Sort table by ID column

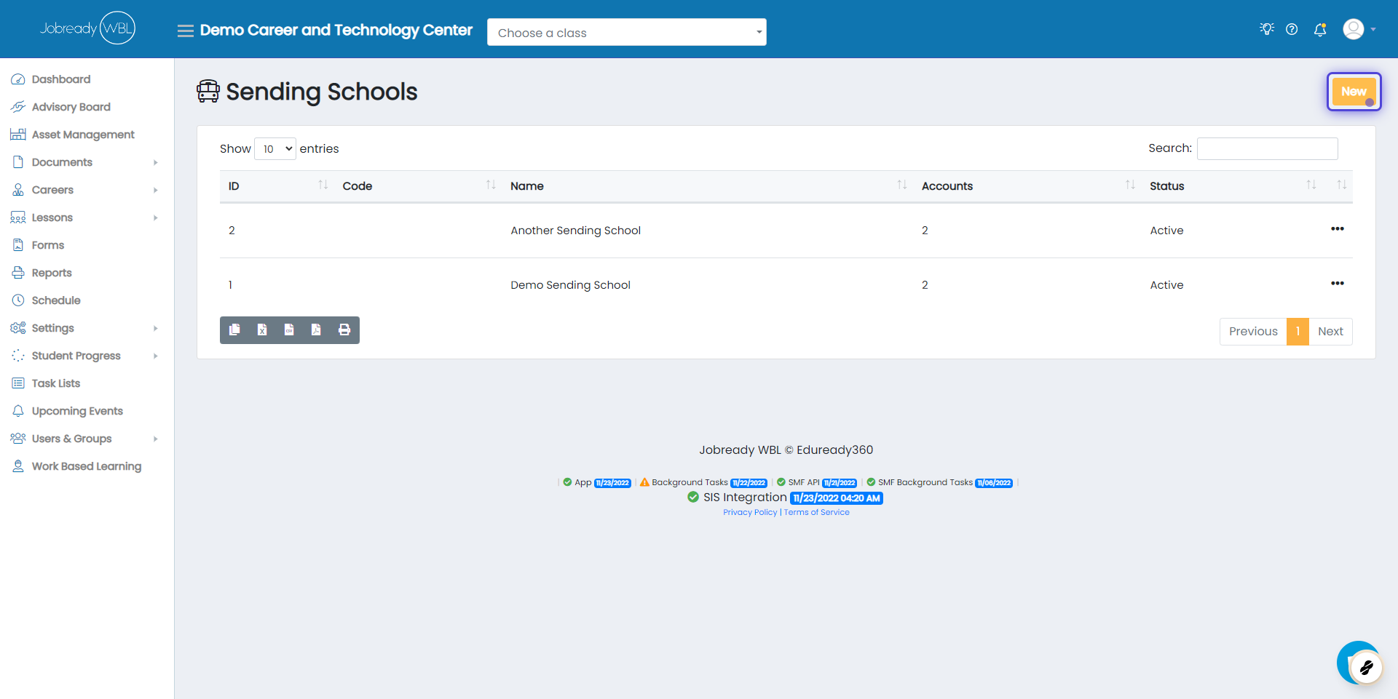click(x=277, y=186)
